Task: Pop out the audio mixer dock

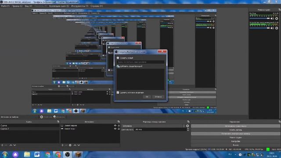Action: tap(280, 10)
